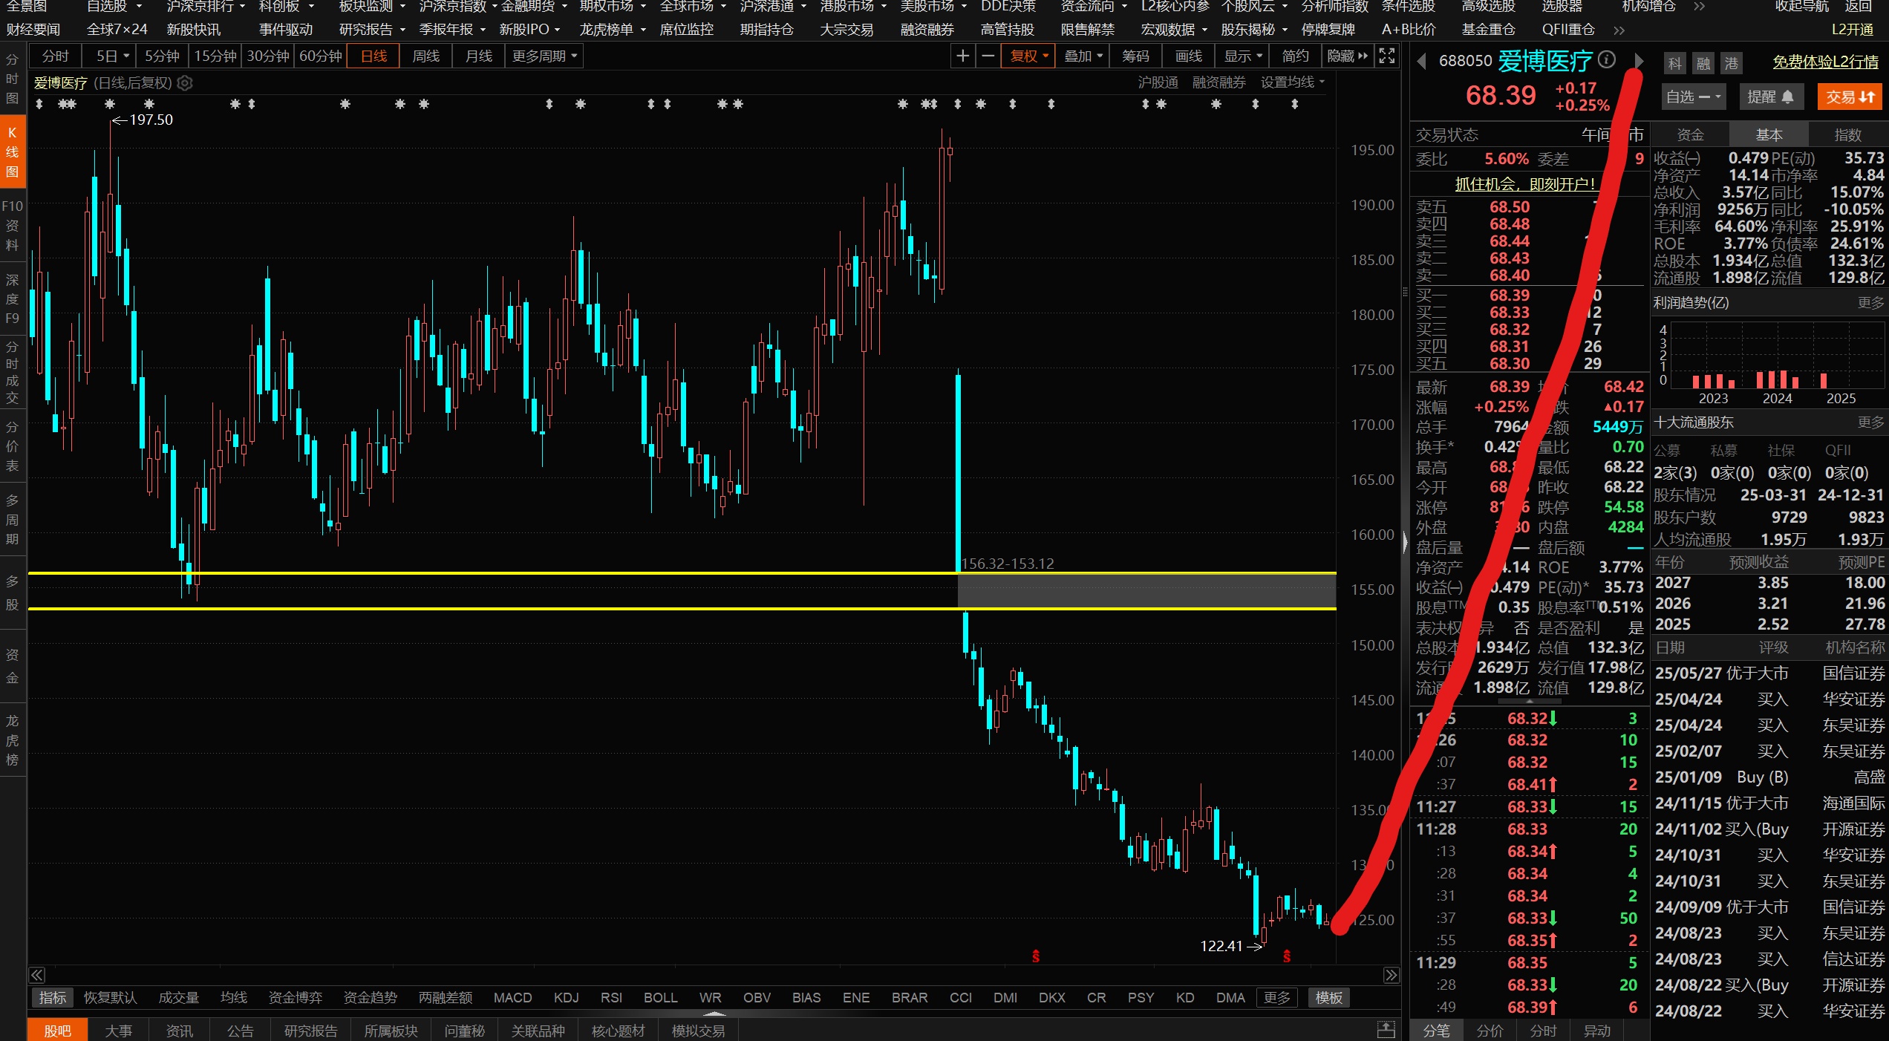Select the 5分钟 period
Viewport: 1889px width, 1041px height.
tap(162, 56)
